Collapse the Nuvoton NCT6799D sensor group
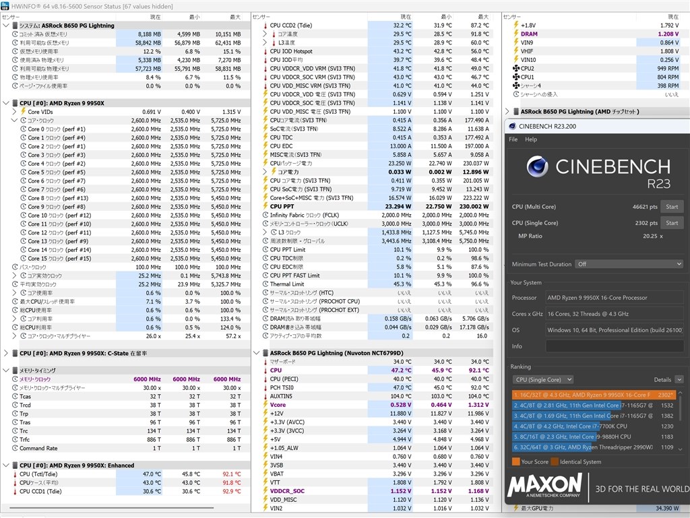 pos(257,353)
